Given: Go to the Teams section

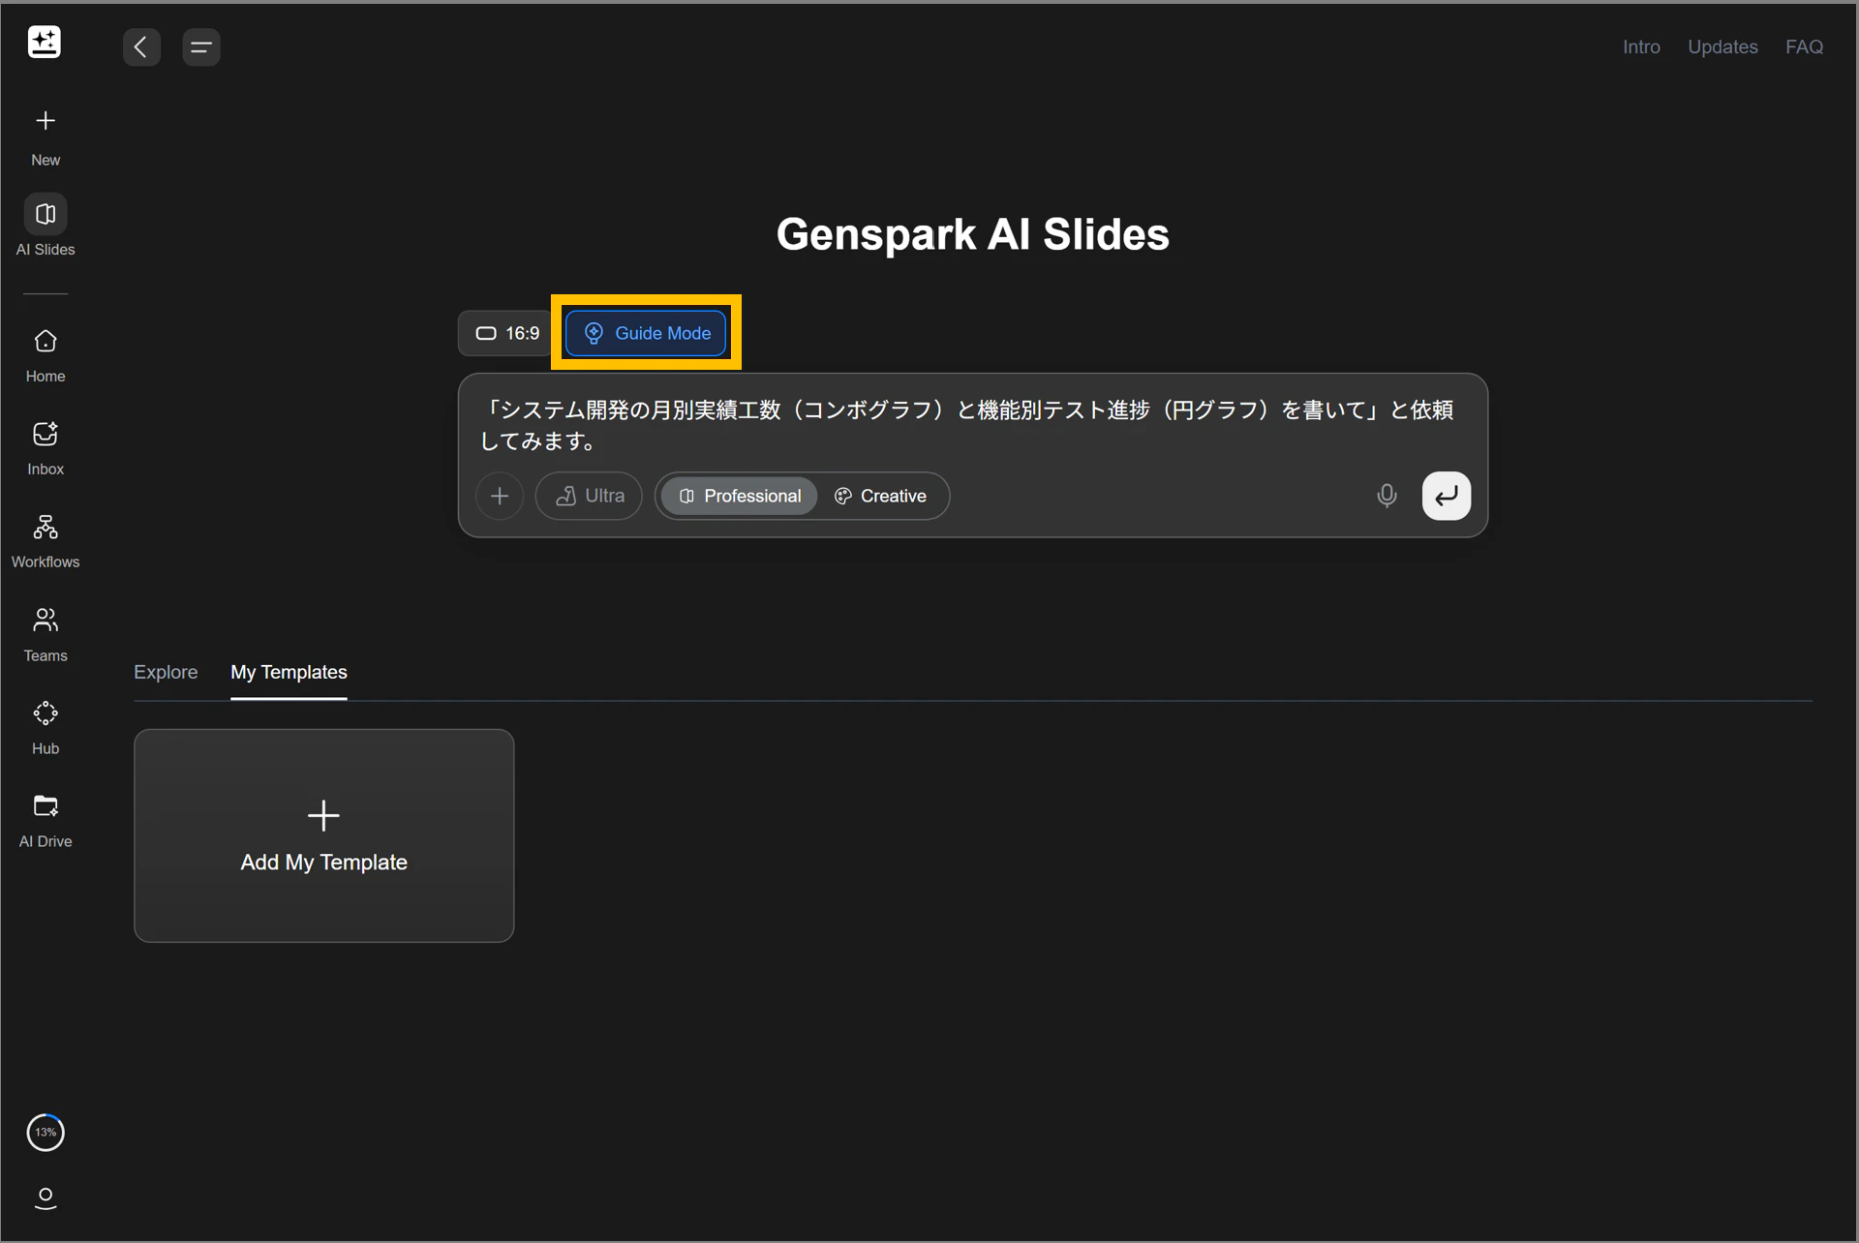Looking at the screenshot, I should 46,621.
